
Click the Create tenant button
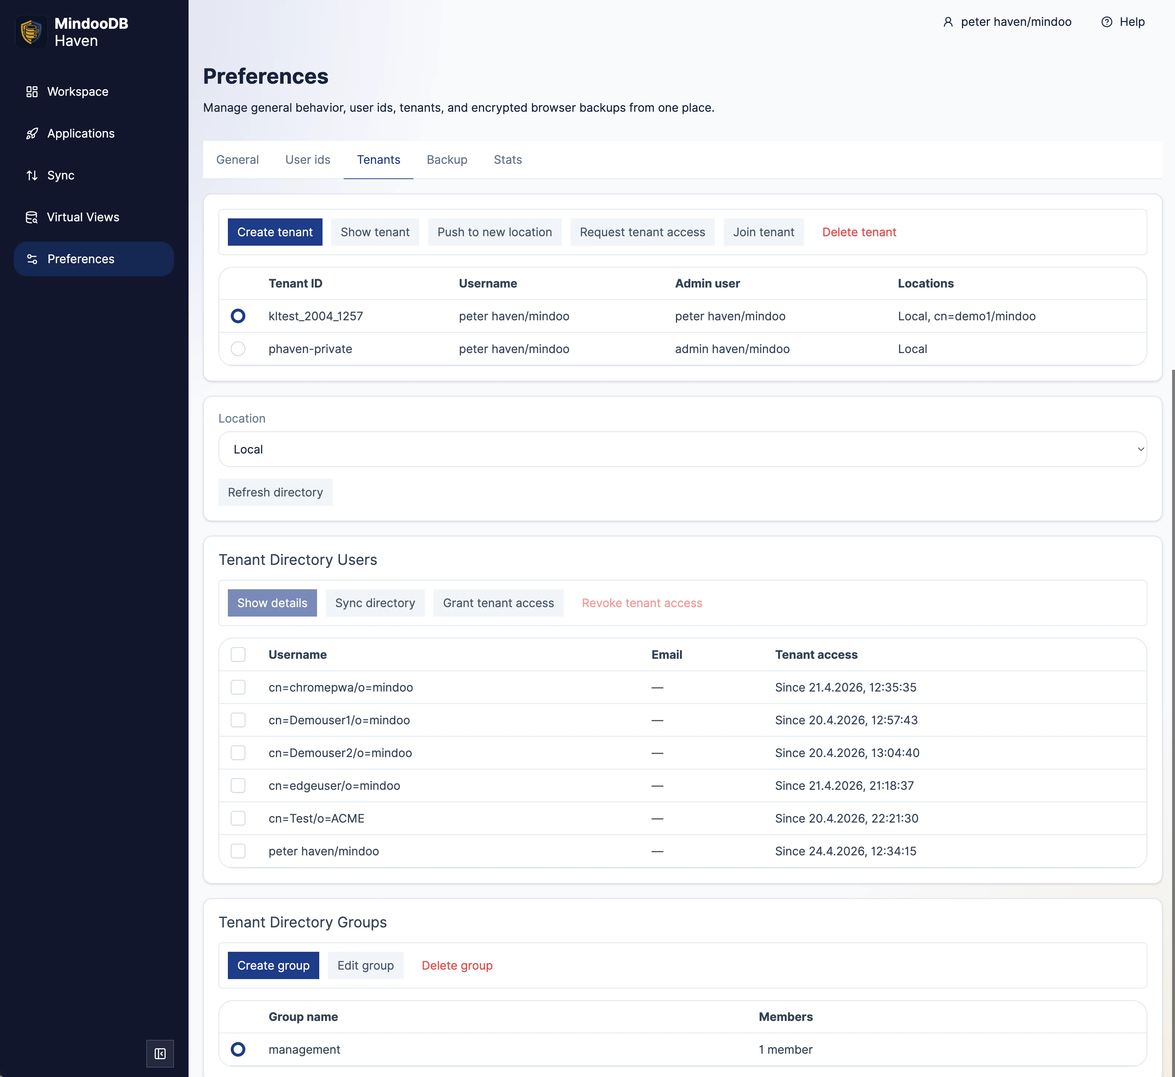[274, 231]
